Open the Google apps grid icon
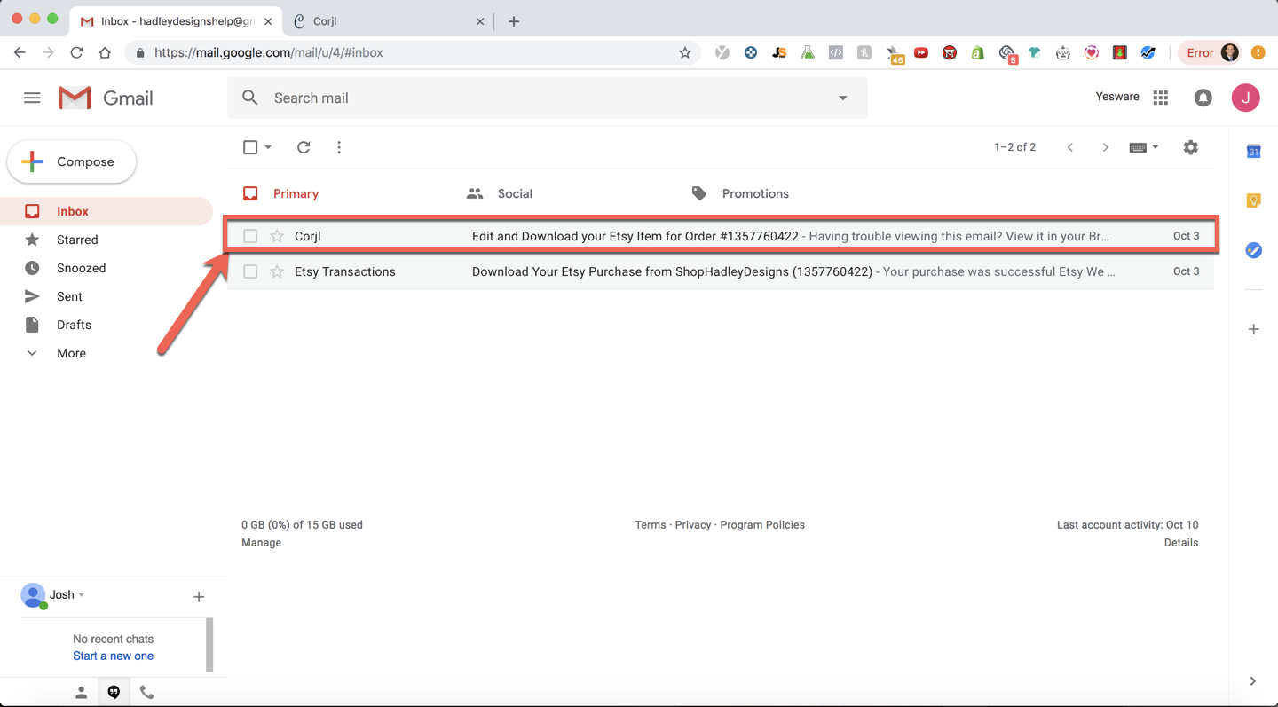The height and width of the screenshot is (707, 1278). tap(1161, 98)
